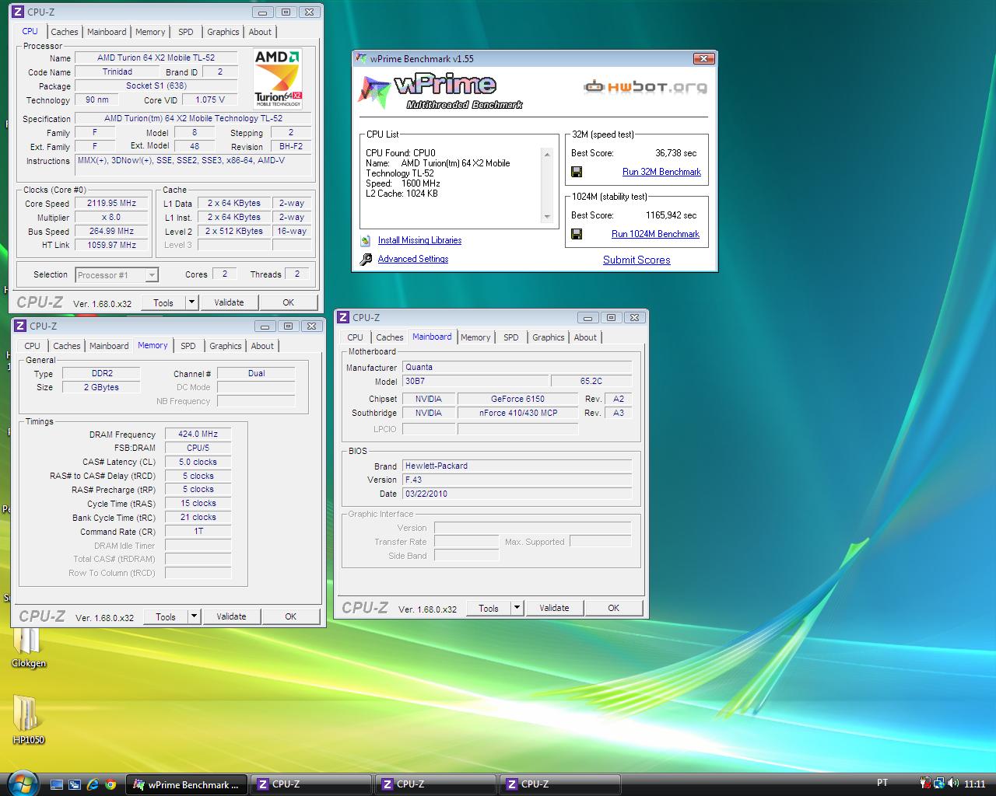The width and height of the screenshot is (996, 796).
Task: Click the icon beside Install Missing Libraries
Action: coord(366,240)
